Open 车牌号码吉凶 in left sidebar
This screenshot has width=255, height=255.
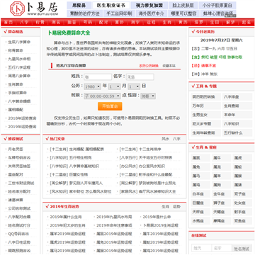tap(19, 158)
